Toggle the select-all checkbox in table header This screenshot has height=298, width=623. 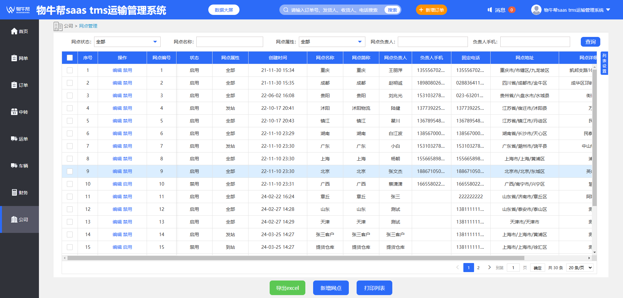click(x=70, y=58)
